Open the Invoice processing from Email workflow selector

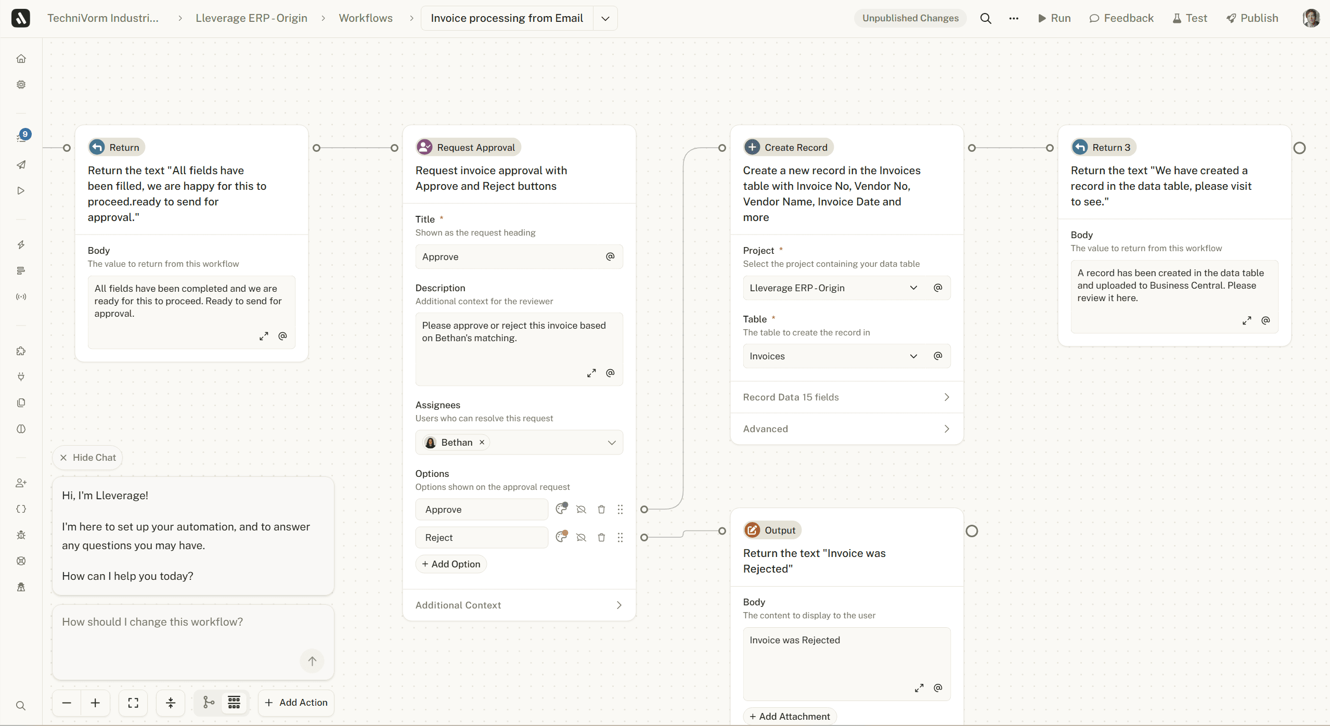[x=604, y=18]
